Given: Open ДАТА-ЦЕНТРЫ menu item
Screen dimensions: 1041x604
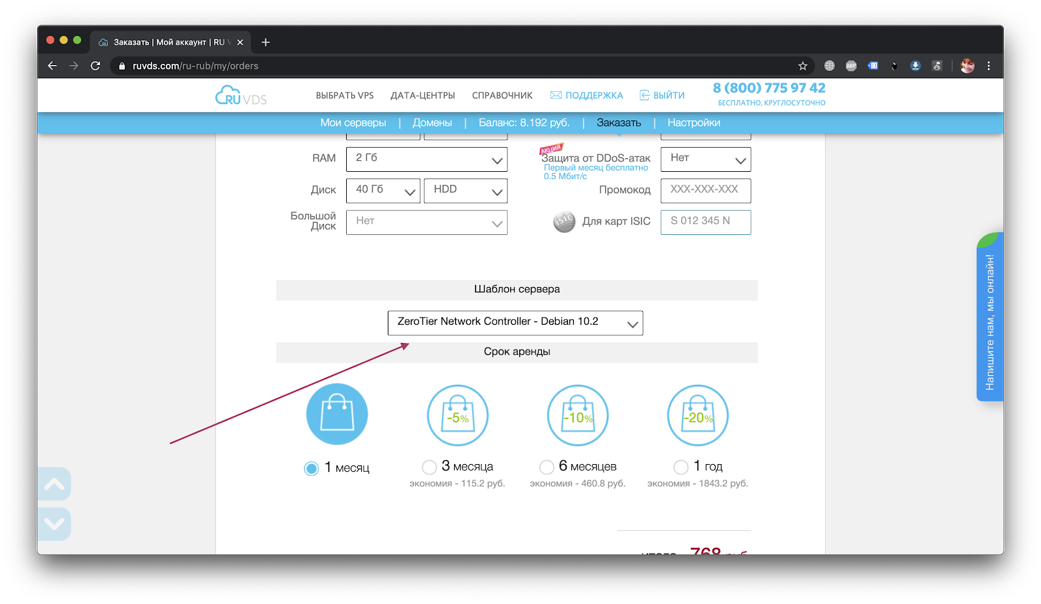Looking at the screenshot, I should click(423, 96).
